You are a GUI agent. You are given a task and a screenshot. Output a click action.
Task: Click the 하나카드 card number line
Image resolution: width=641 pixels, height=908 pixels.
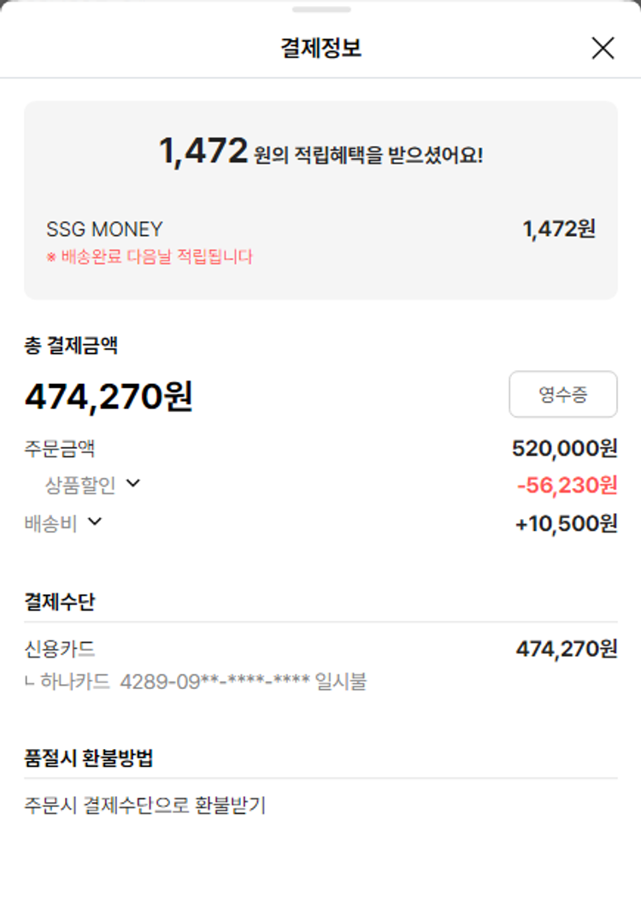pos(197,681)
